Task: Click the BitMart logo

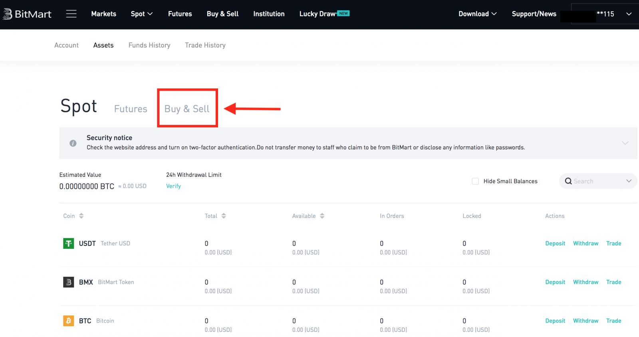Action: pyautogui.click(x=27, y=14)
